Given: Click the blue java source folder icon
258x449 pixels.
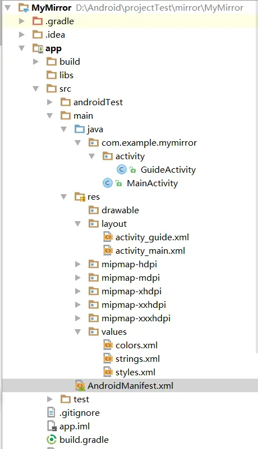Looking at the screenshot, I should click(80, 129).
